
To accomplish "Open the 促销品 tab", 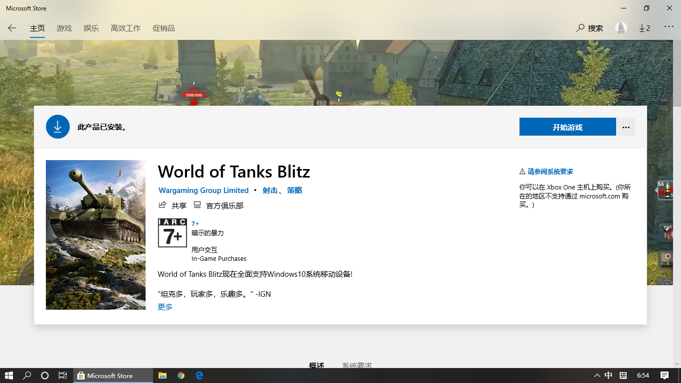I will tap(164, 28).
